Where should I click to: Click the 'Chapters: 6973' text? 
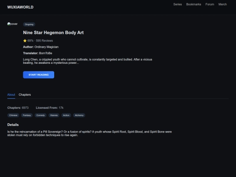(x=18, y=108)
